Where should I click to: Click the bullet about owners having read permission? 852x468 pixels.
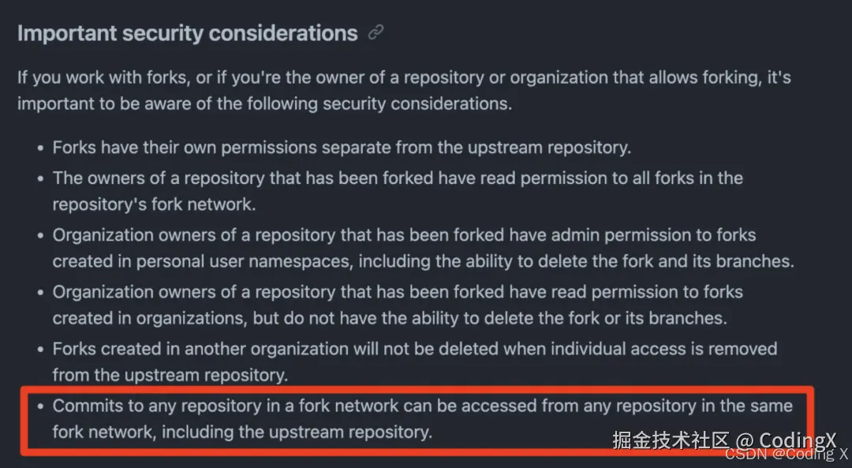[398, 178]
